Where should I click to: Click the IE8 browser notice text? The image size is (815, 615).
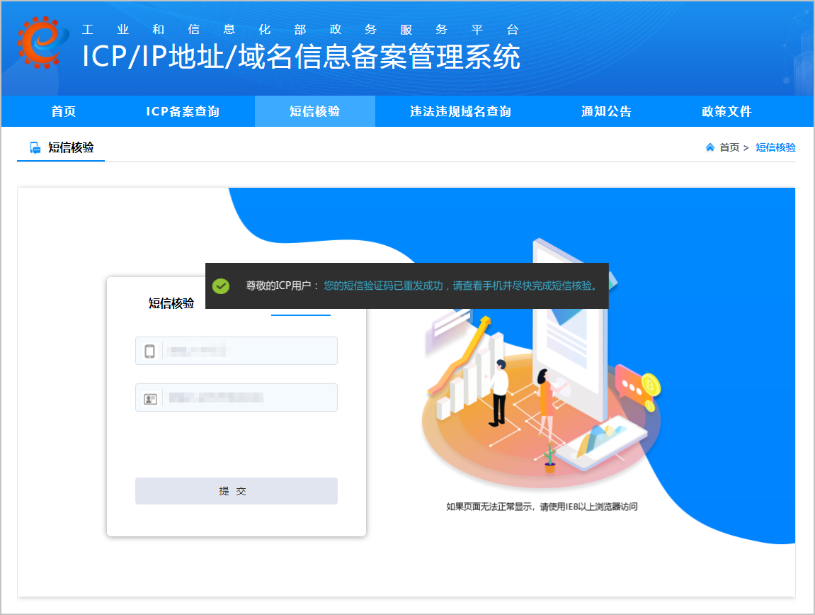(542, 507)
